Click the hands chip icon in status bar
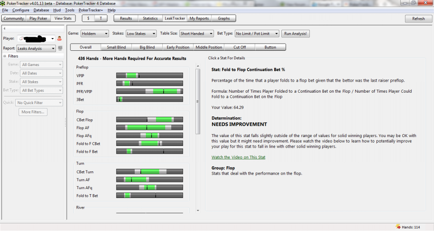Image resolution: width=434 pixels, height=231 pixels. click(398, 227)
